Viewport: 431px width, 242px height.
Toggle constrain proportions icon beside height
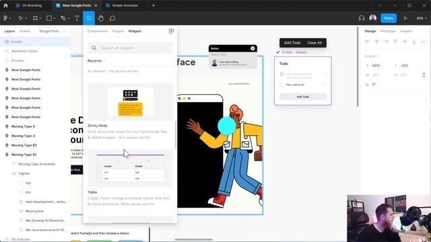pos(424,75)
